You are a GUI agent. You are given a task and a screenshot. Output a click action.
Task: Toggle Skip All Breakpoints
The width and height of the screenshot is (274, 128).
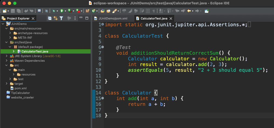(46, 11)
